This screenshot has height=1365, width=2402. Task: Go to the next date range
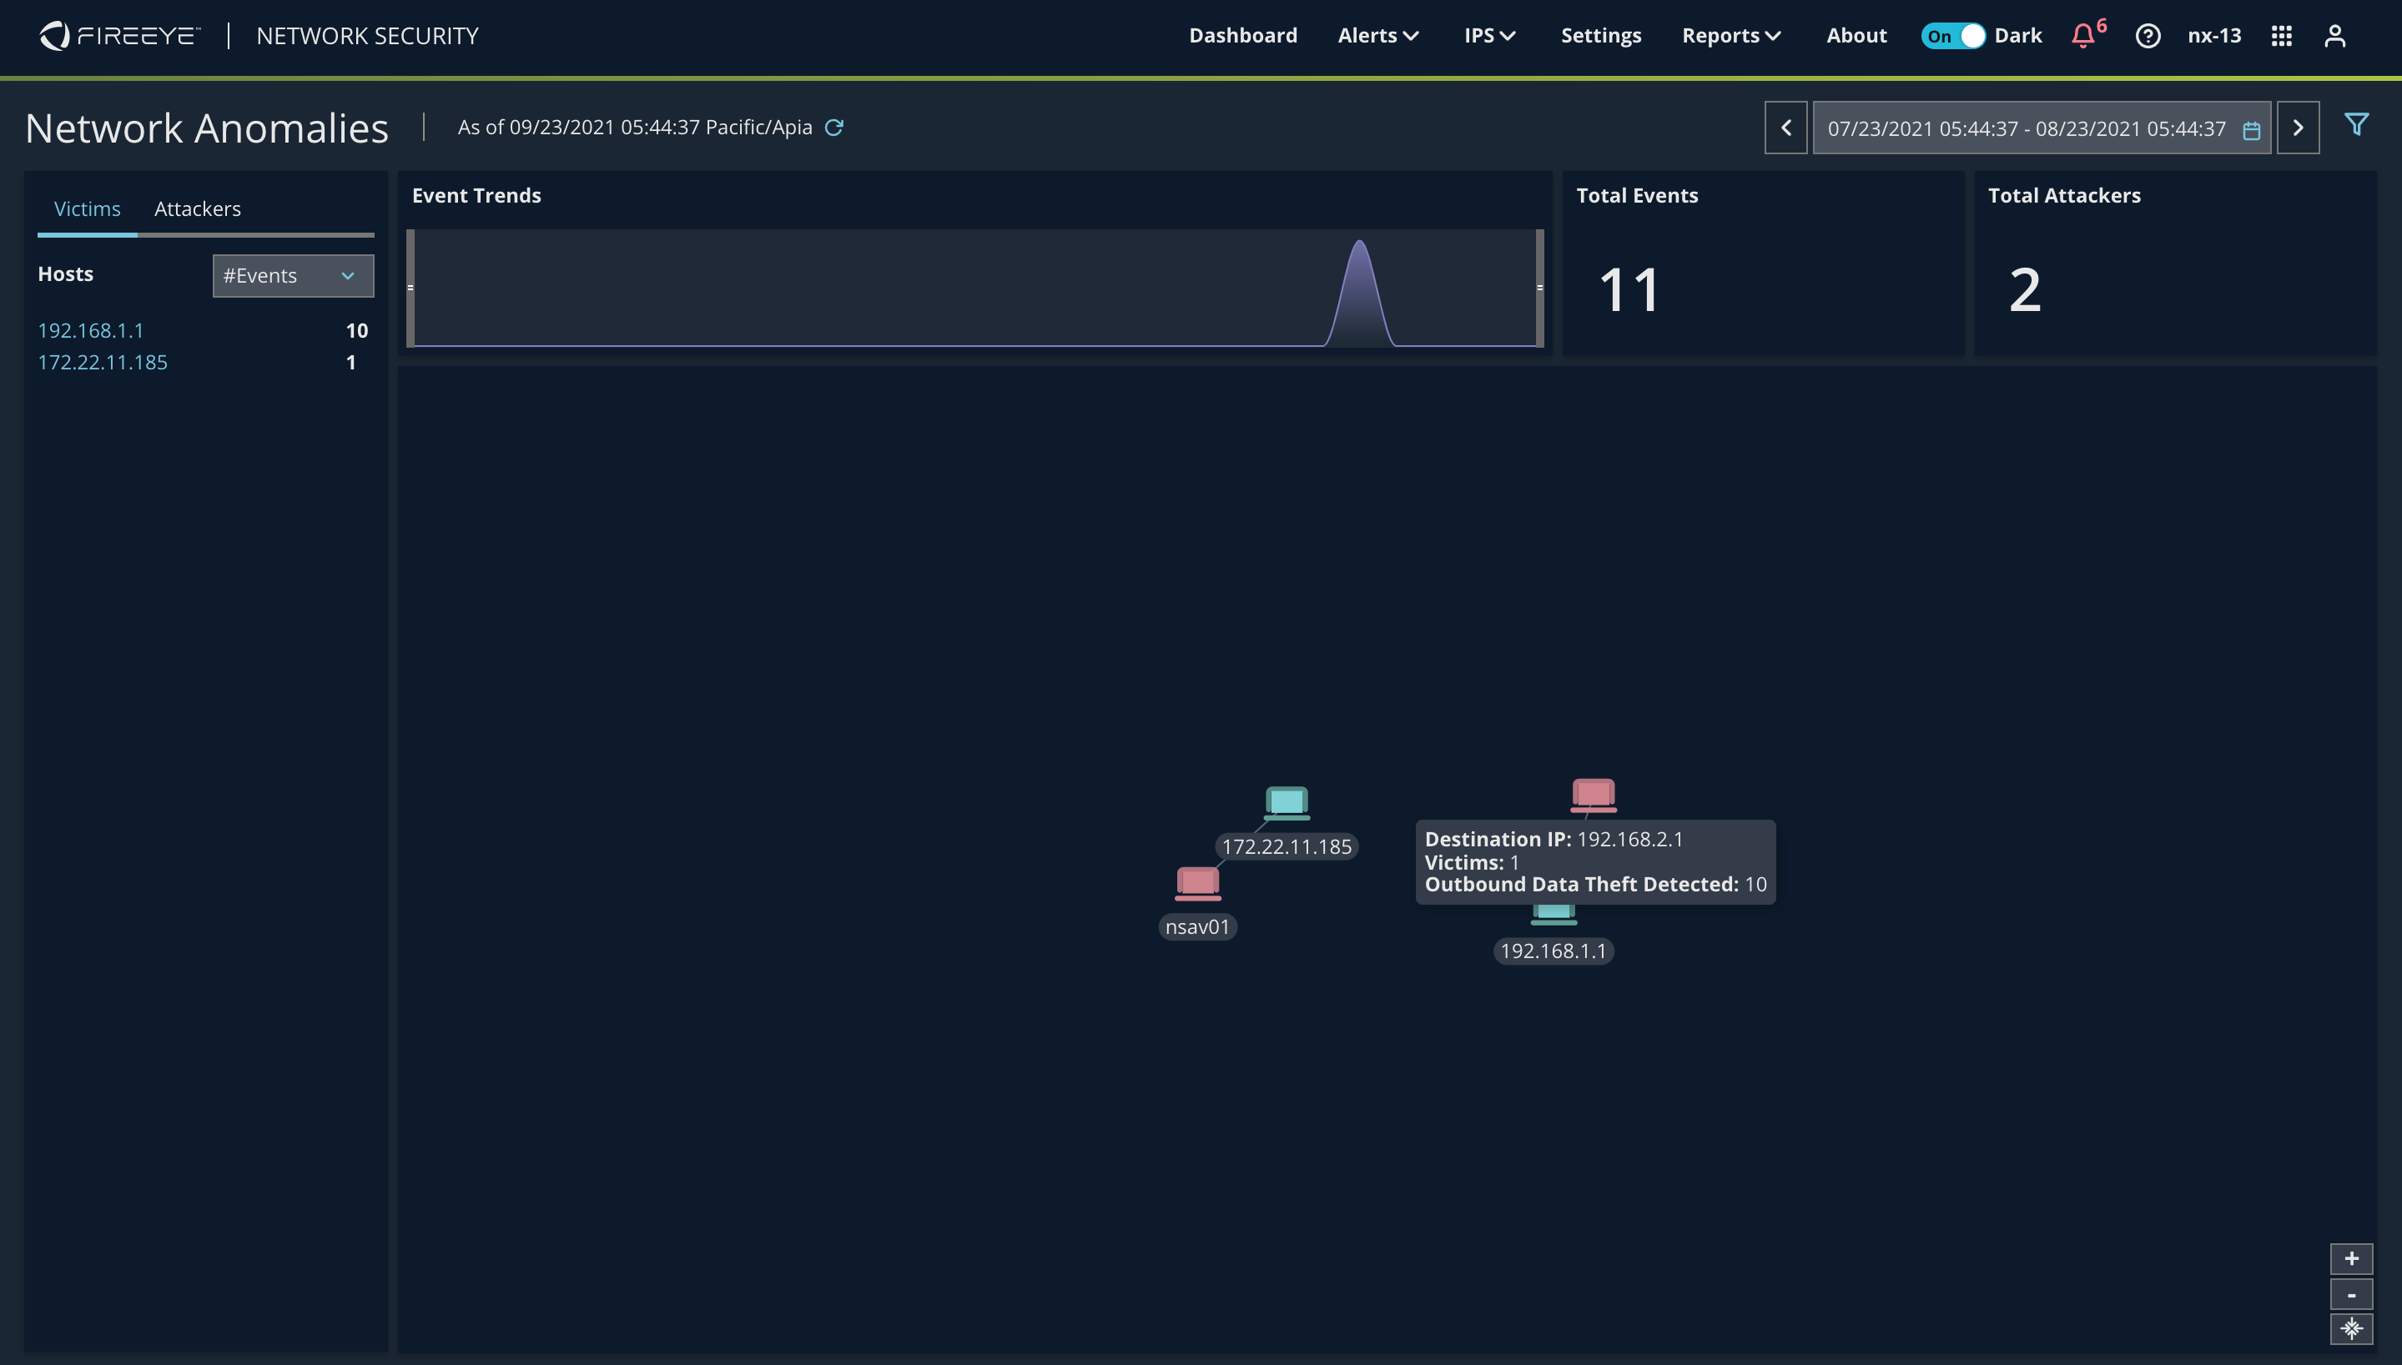pyautogui.click(x=2298, y=128)
